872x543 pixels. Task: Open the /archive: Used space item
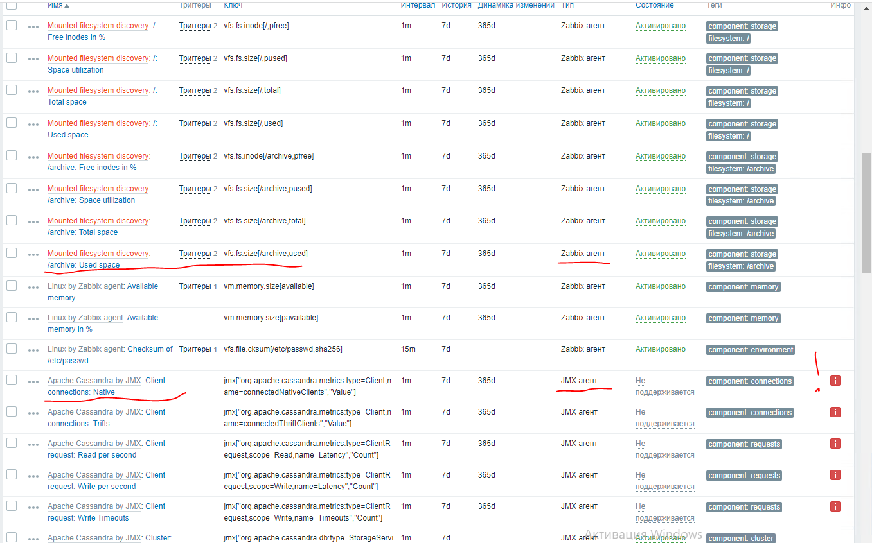click(84, 265)
